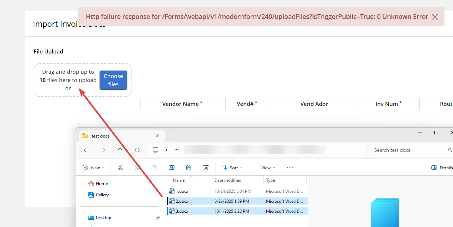453x227 pixels.
Task: Go up one folder level
Action: coord(120,150)
